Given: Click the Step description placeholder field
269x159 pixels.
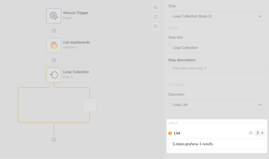Looking at the screenshot, I should [217, 68].
